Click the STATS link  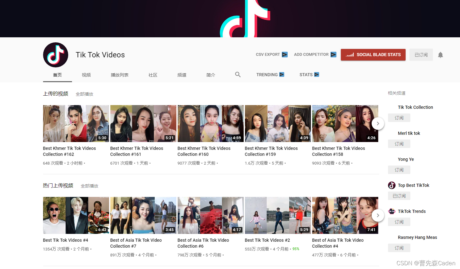click(x=306, y=75)
